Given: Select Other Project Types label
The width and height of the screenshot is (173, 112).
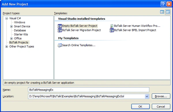Looking at the screenshot, I should (22, 46).
